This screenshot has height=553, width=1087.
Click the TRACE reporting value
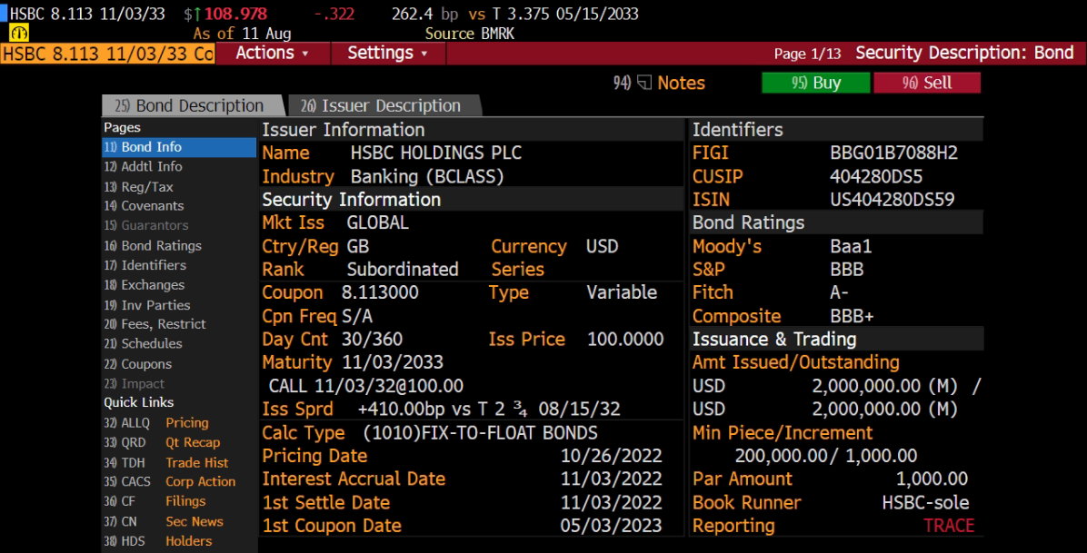point(949,526)
